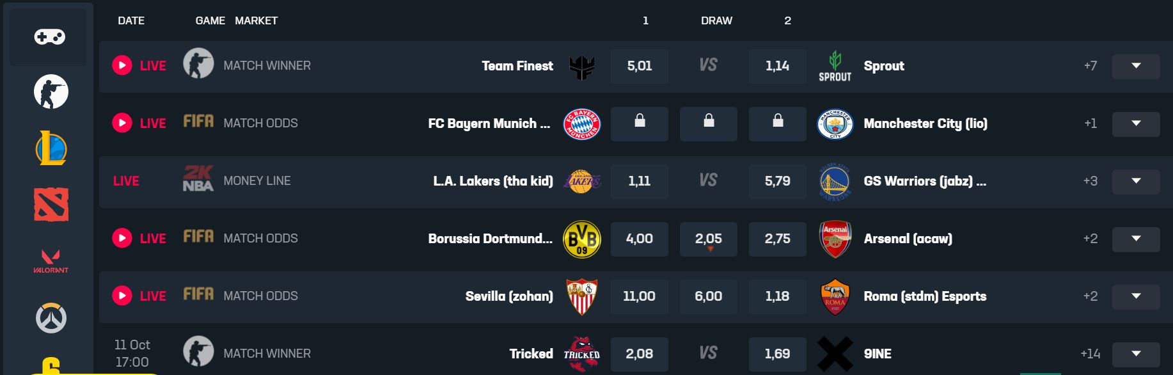Expand the Arsenal match dropdown arrow
This screenshot has height=375, width=1173.
click(x=1137, y=238)
